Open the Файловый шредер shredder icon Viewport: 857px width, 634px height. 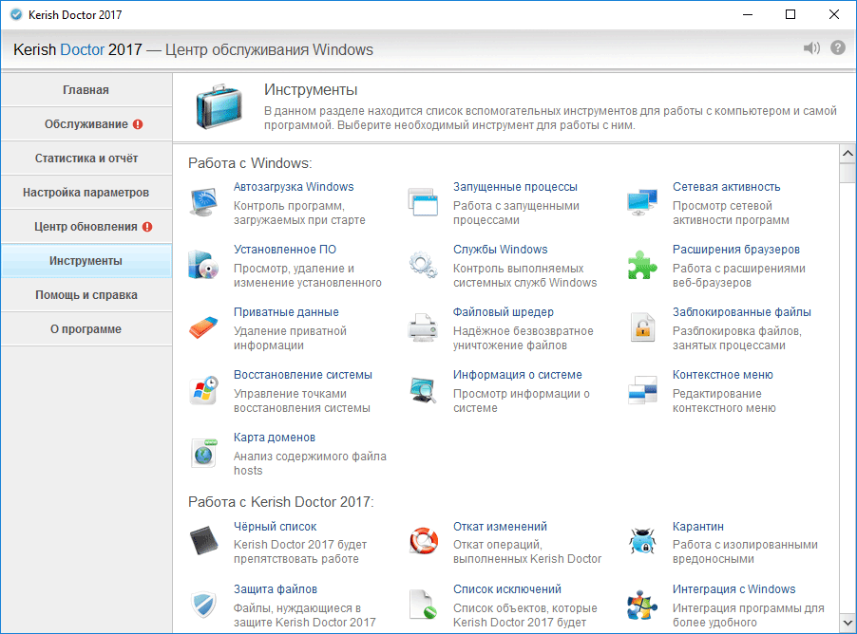coord(424,327)
